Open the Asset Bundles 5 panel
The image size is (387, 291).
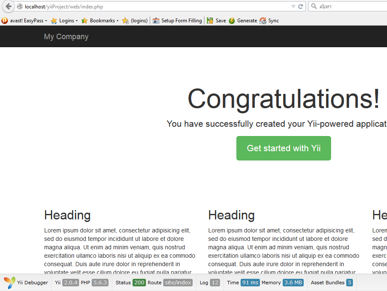(x=332, y=282)
